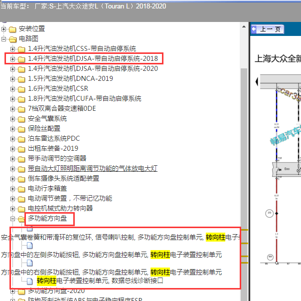This screenshot has height=301, width=301.
Task: Click folder icon for 电动行李箱盖
Action: pos(21,190)
